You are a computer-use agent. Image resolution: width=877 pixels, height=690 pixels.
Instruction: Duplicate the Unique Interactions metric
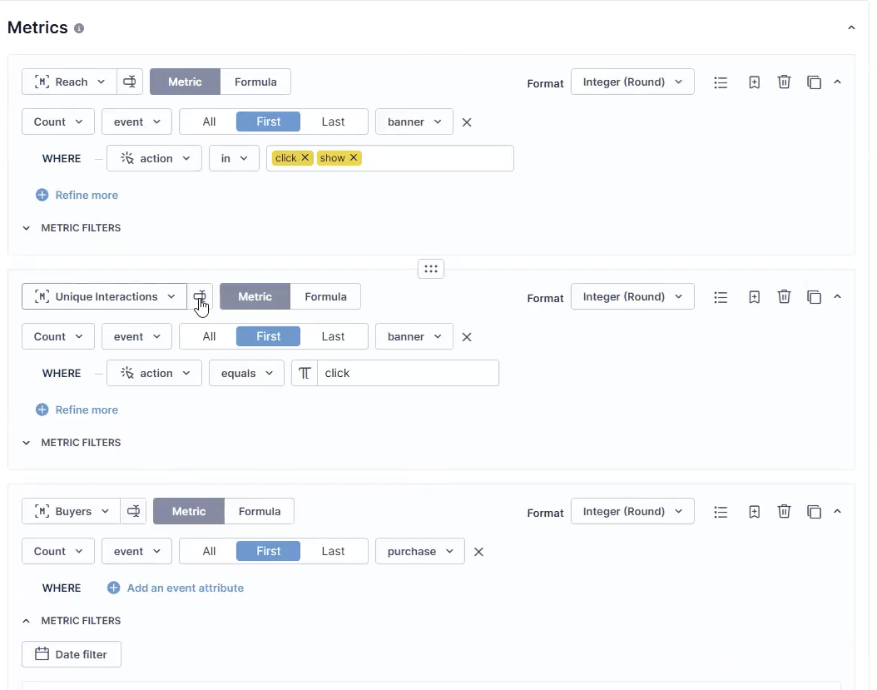click(x=814, y=297)
